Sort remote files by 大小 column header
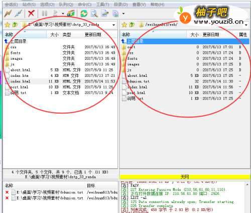 195,35
